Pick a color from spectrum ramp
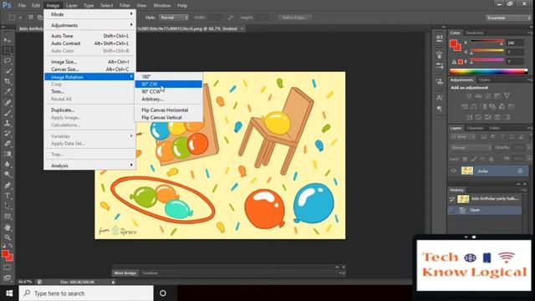 (x=488, y=71)
